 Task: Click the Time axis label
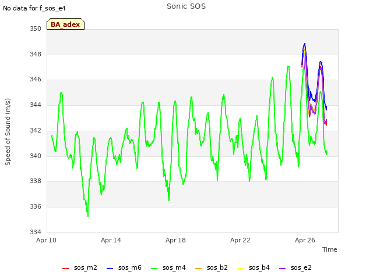tap(329, 249)
